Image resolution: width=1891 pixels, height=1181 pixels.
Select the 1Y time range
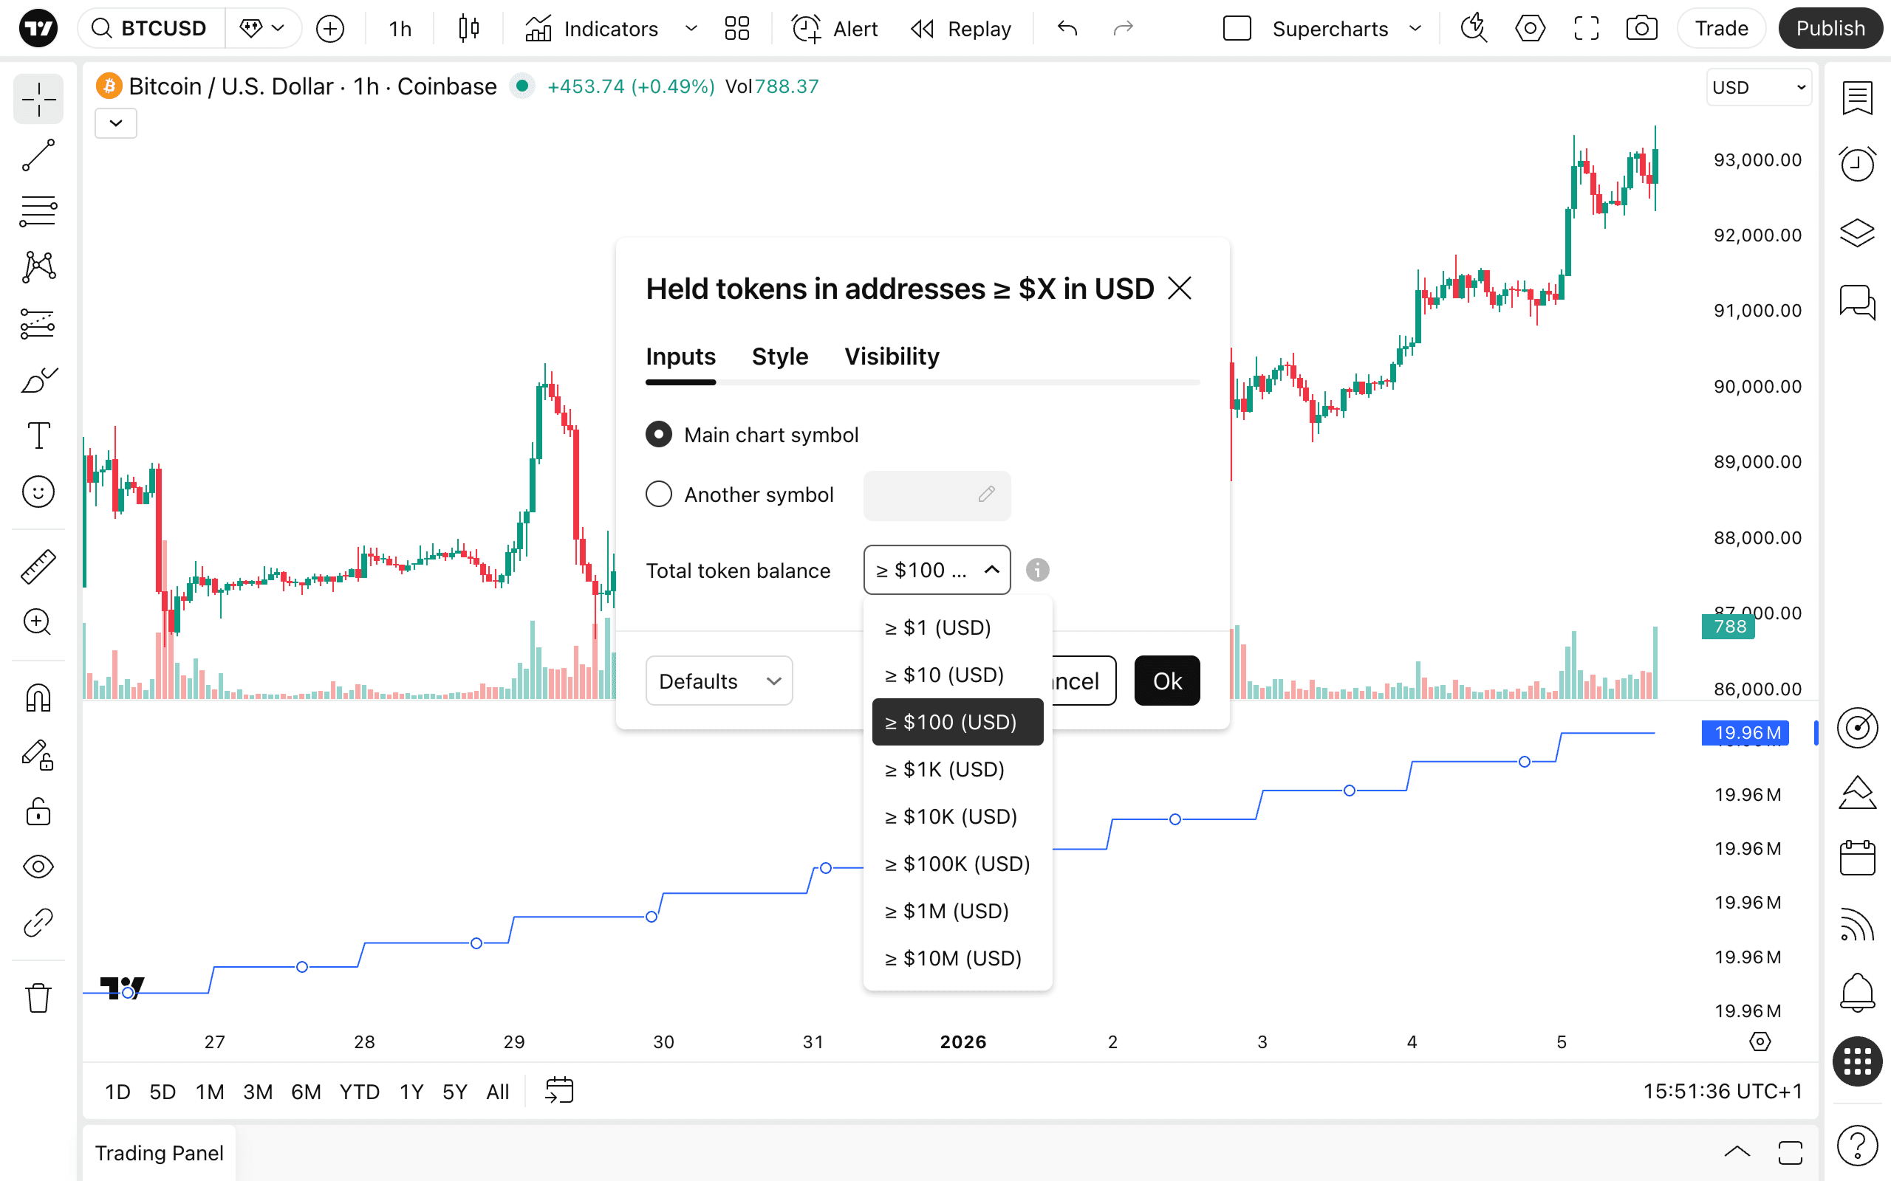point(411,1091)
